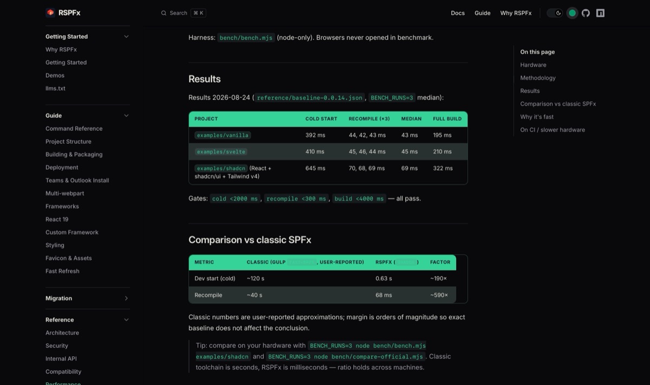This screenshot has height=385, width=650.
Task: Go to Demos page
Action: pyautogui.click(x=55, y=76)
